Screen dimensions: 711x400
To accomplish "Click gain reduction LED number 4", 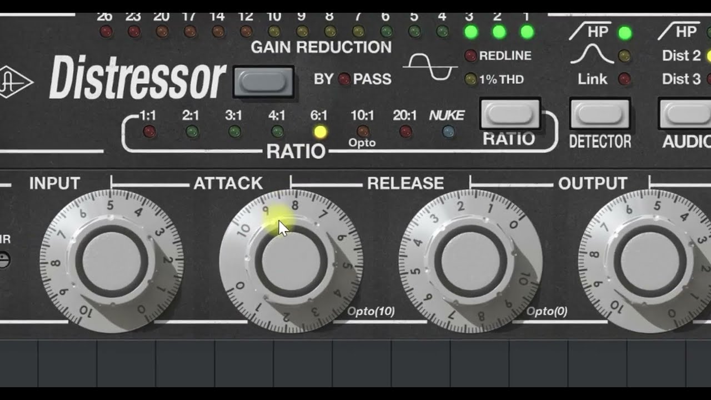I will coord(443,32).
